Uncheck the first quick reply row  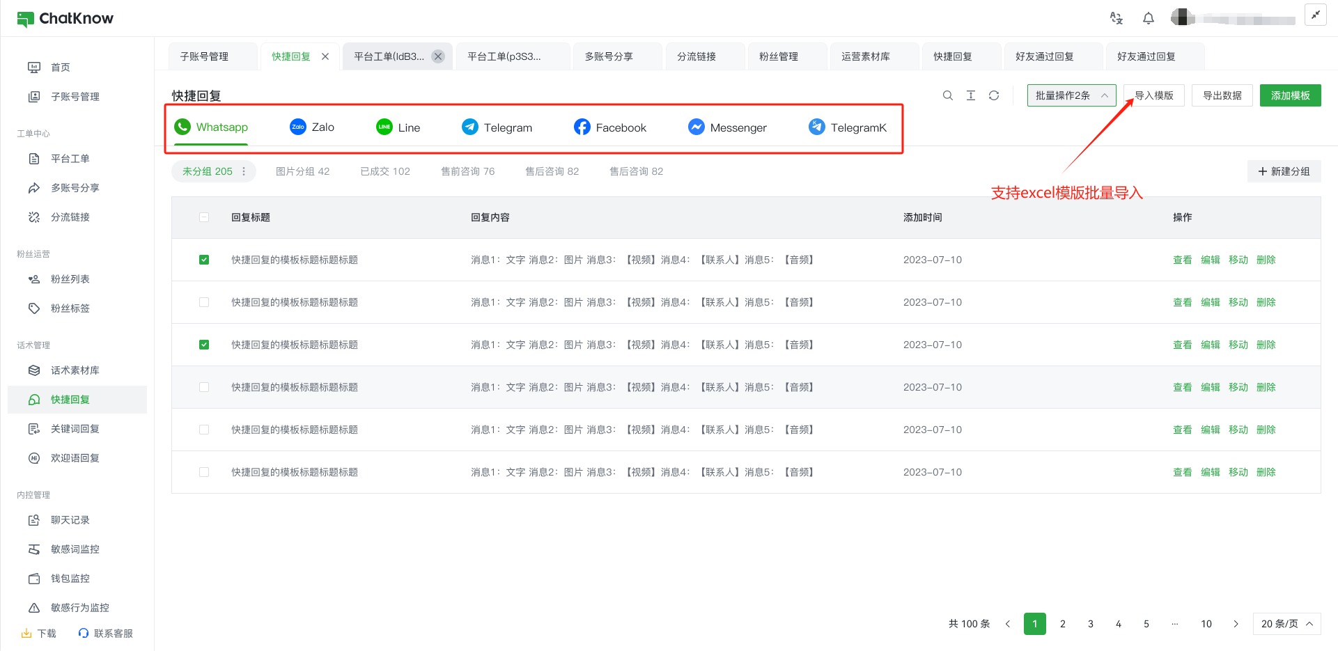204,260
